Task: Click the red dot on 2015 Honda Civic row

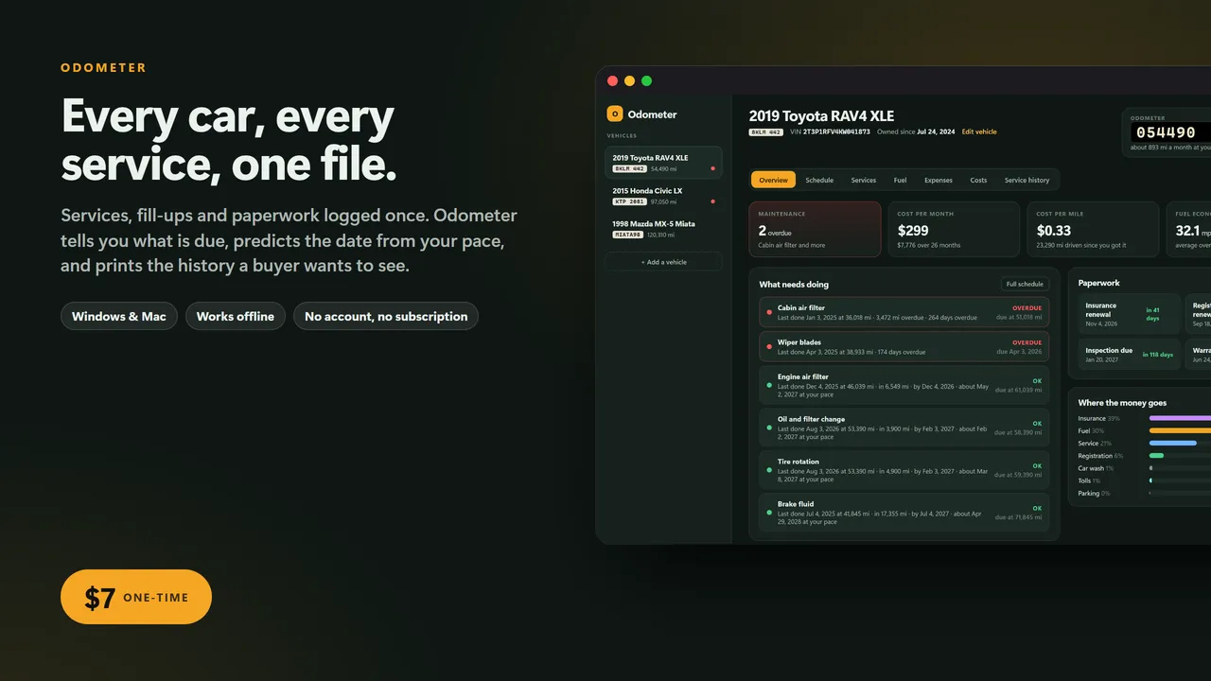Action: 712,201
